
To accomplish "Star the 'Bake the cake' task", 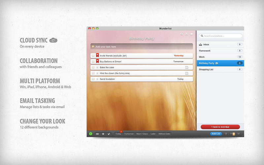I will pos(97,67).
